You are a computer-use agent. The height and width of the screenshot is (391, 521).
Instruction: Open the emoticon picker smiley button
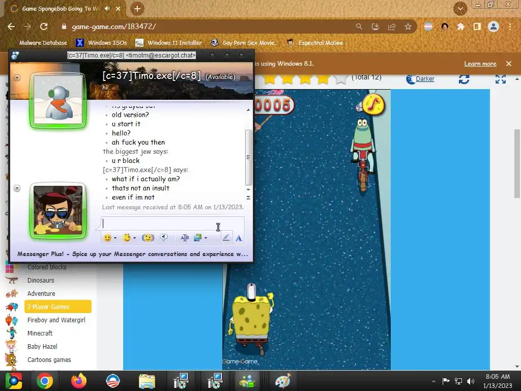click(107, 238)
